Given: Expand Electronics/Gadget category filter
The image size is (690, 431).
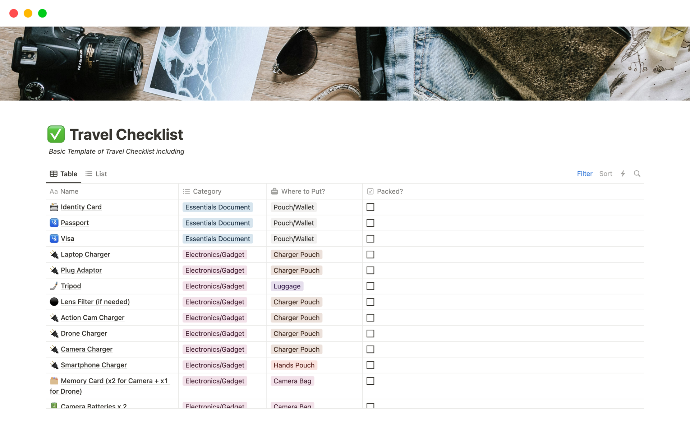Looking at the screenshot, I should pos(214,254).
